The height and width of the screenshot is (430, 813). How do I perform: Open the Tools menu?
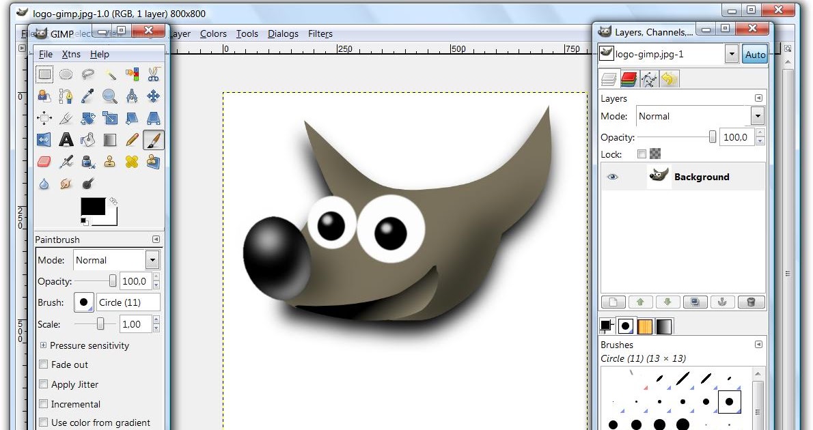pos(247,33)
